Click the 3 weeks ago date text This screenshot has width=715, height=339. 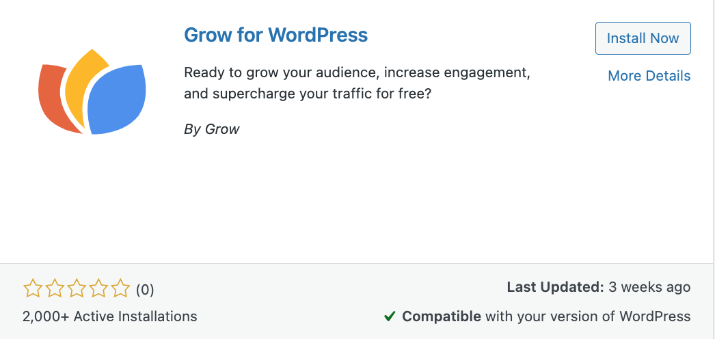click(650, 288)
